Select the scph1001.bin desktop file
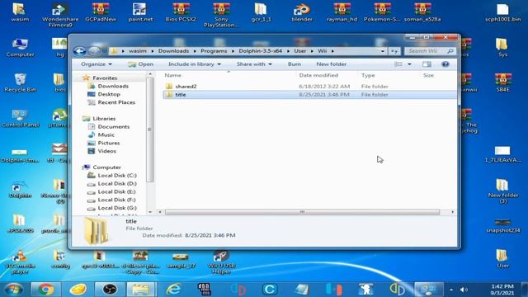 click(502, 12)
